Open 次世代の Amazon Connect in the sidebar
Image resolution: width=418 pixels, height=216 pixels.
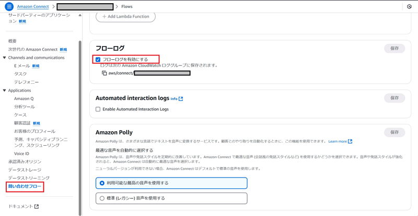click(33, 49)
